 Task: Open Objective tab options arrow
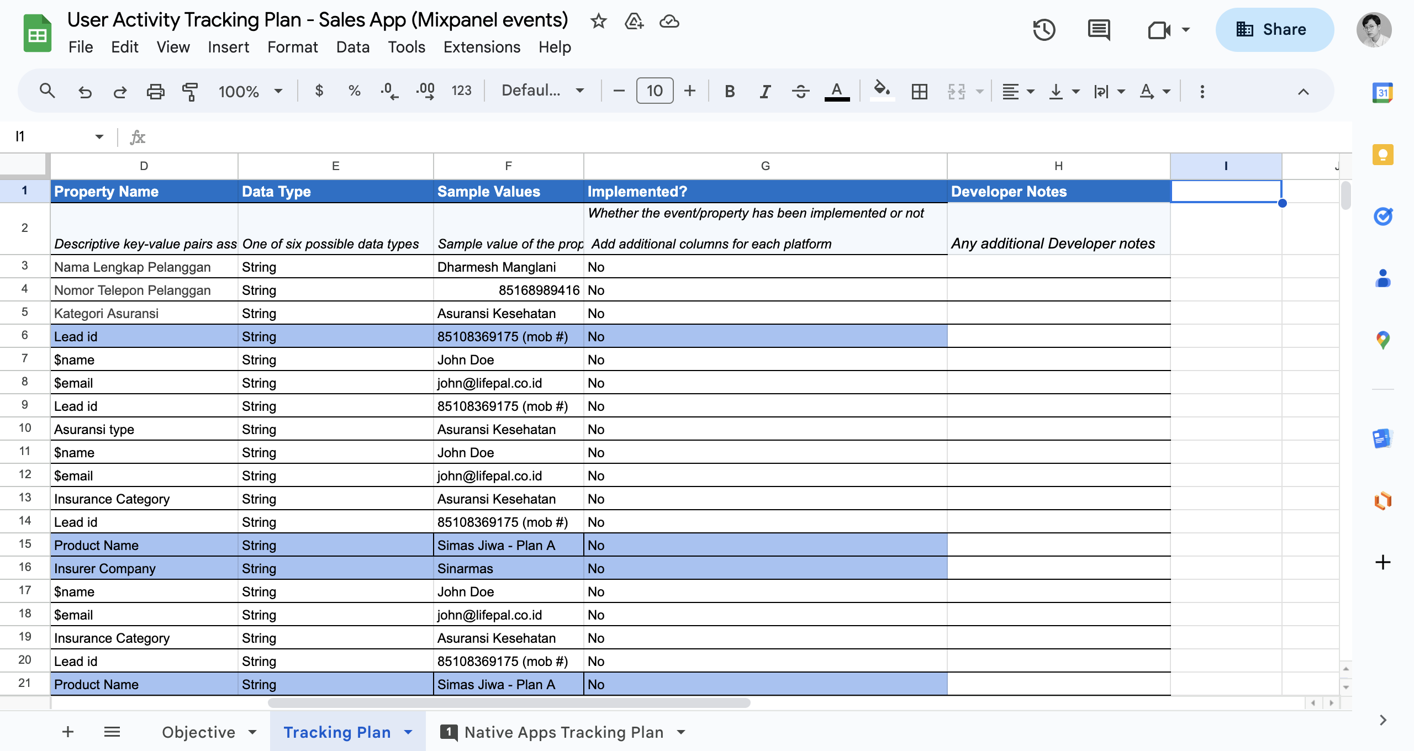tap(252, 732)
